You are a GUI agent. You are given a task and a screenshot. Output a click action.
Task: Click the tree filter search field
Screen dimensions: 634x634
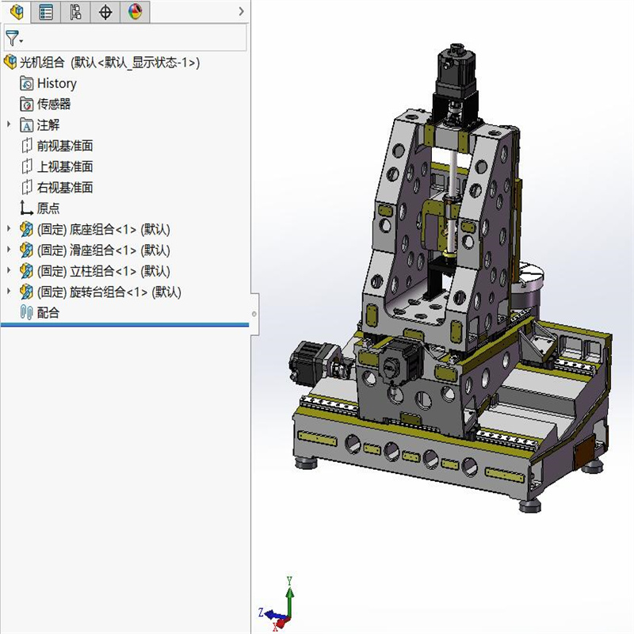click(125, 37)
